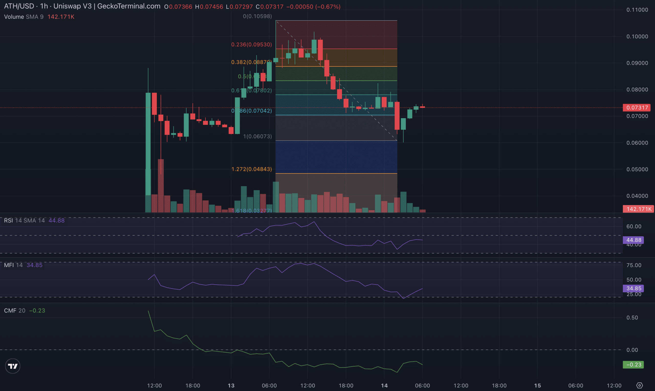
Task: Click Fibonacci level 0.236(0.09530) label
Action: point(252,44)
